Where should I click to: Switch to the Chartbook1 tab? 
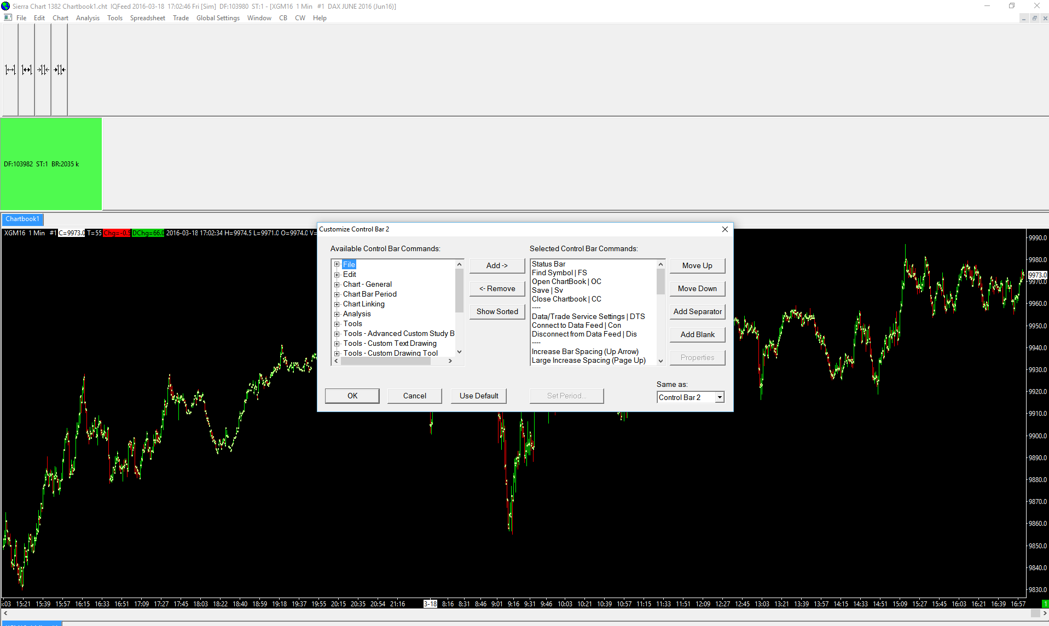[x=22, y=219]
